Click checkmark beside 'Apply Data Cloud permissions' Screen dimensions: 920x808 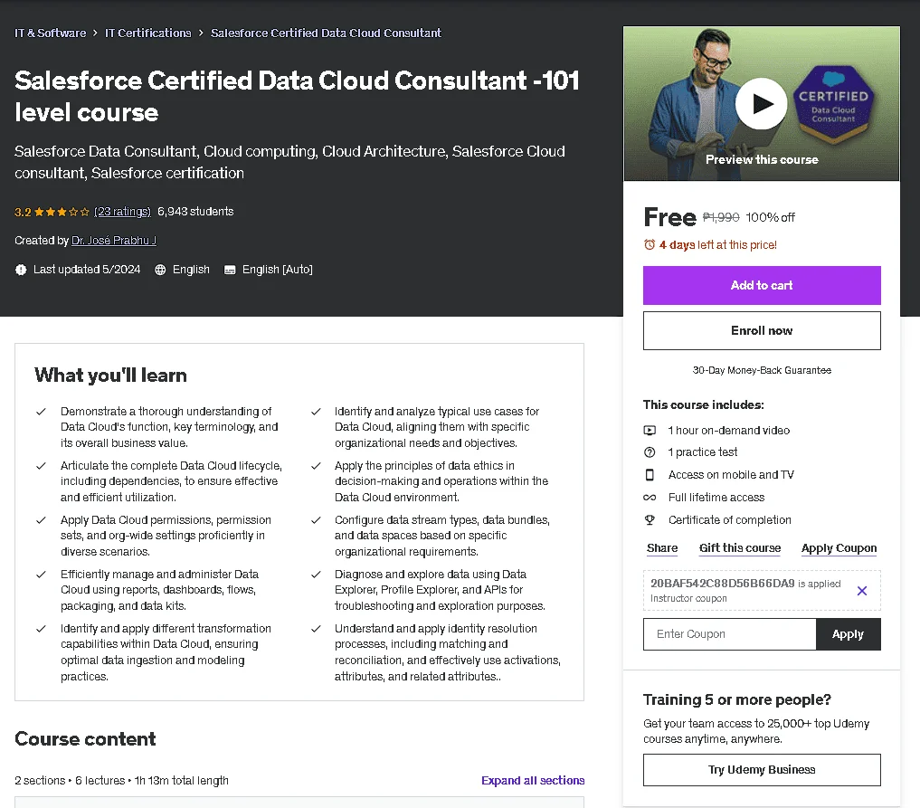(x=41, y=520)
